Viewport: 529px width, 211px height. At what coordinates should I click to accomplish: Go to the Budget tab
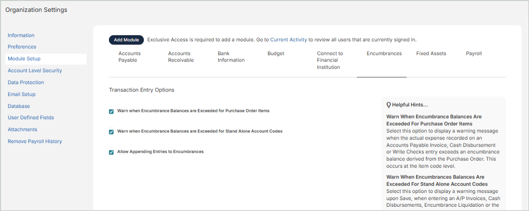276,54
